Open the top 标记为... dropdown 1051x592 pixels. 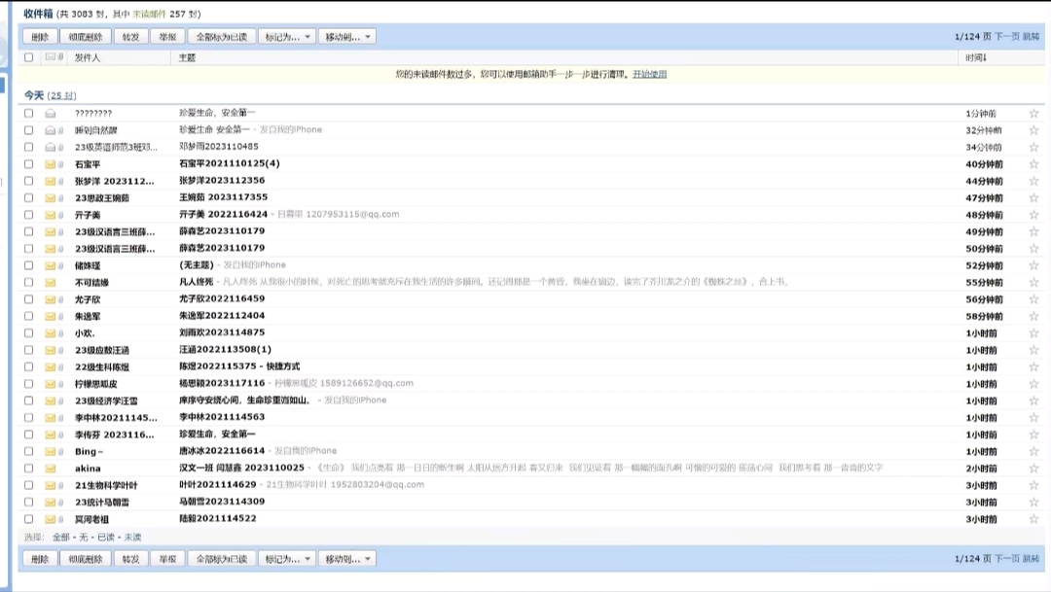(x=287, y=37)
